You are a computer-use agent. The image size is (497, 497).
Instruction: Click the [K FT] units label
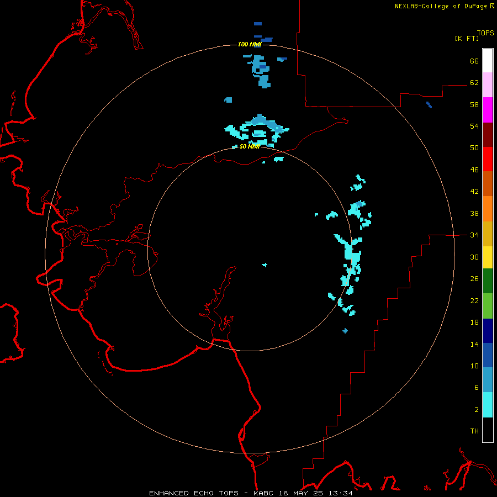point(467,38)
